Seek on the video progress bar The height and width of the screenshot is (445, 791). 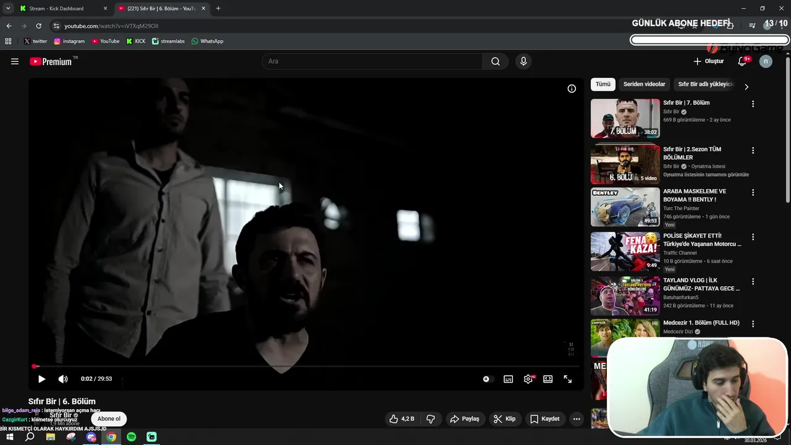pos(306,367)
